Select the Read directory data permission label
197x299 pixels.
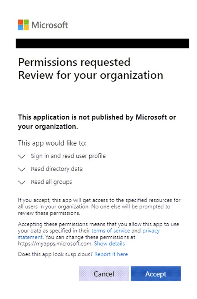tap(57, 169)
